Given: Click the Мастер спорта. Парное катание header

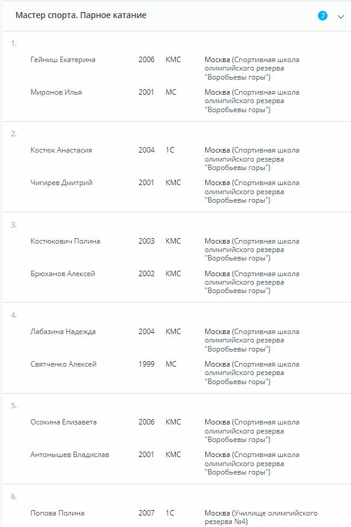Looking at the screenshot, I should point(81,16).
